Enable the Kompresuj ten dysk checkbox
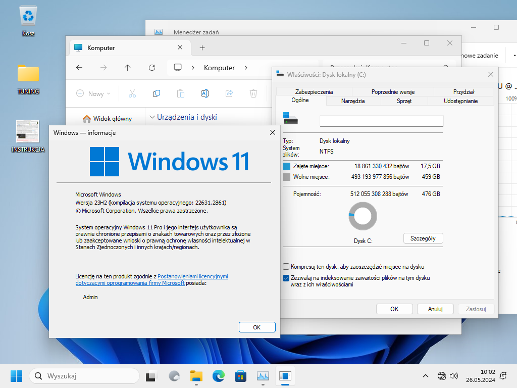The image size is (517, 388). click(286, 267)
